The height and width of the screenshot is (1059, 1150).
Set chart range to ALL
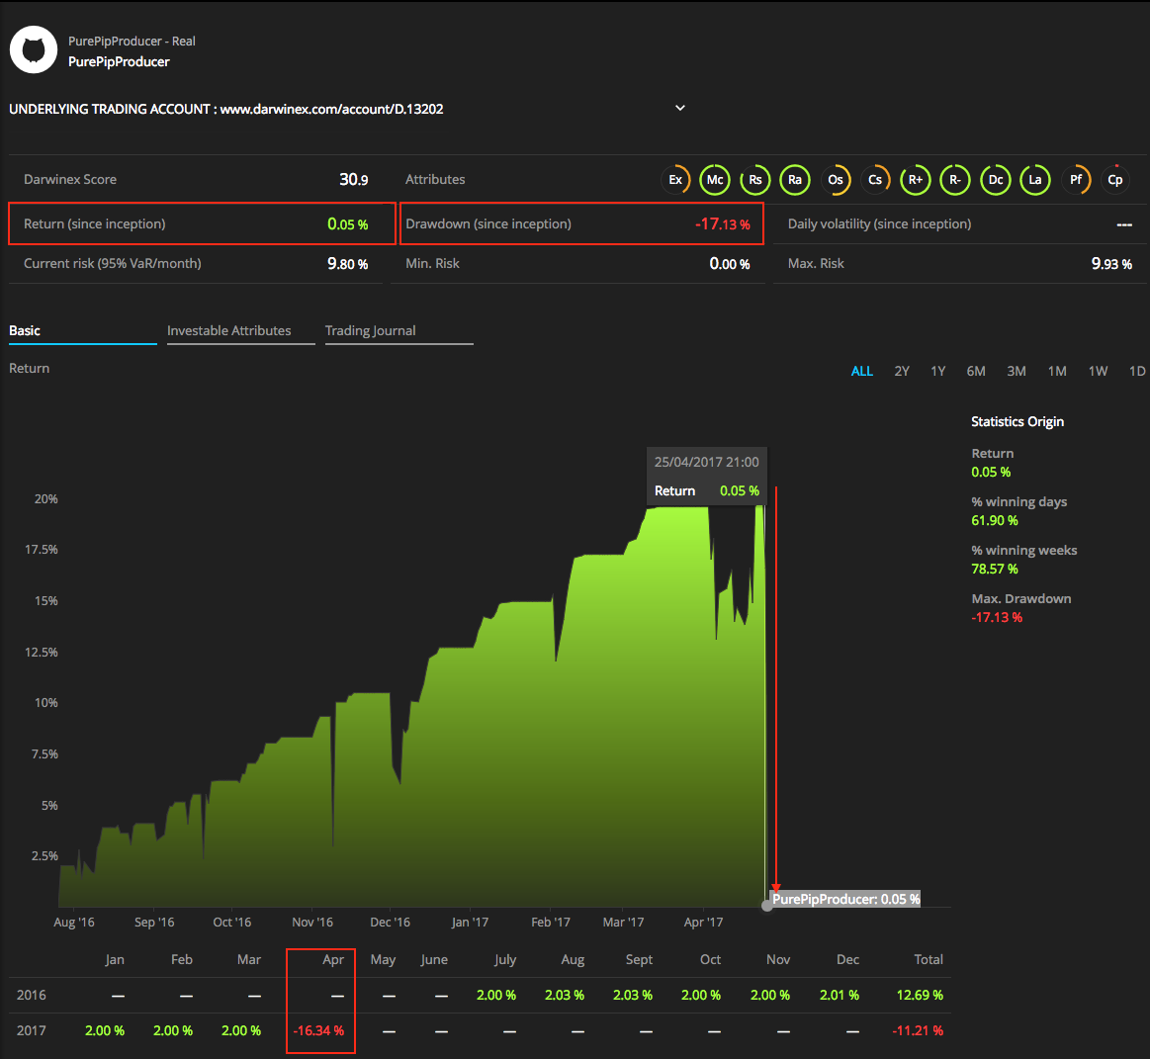(x=862, y=372)
